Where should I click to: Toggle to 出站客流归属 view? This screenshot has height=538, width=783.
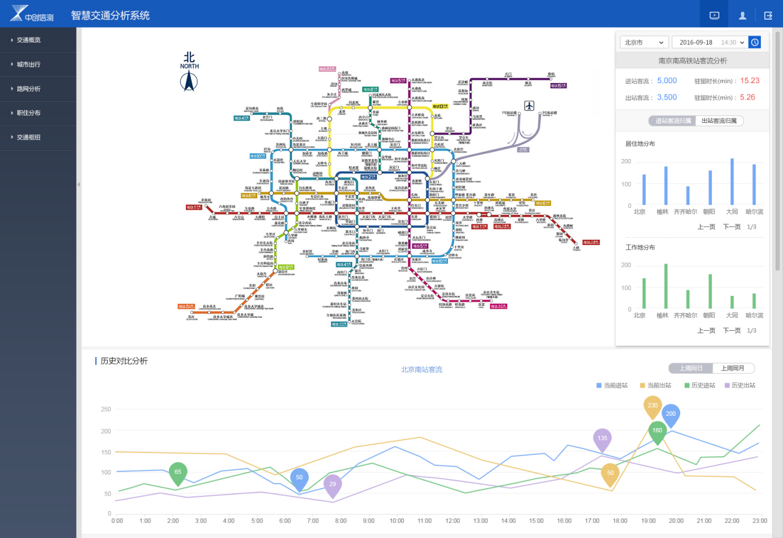tap(719, 121)
